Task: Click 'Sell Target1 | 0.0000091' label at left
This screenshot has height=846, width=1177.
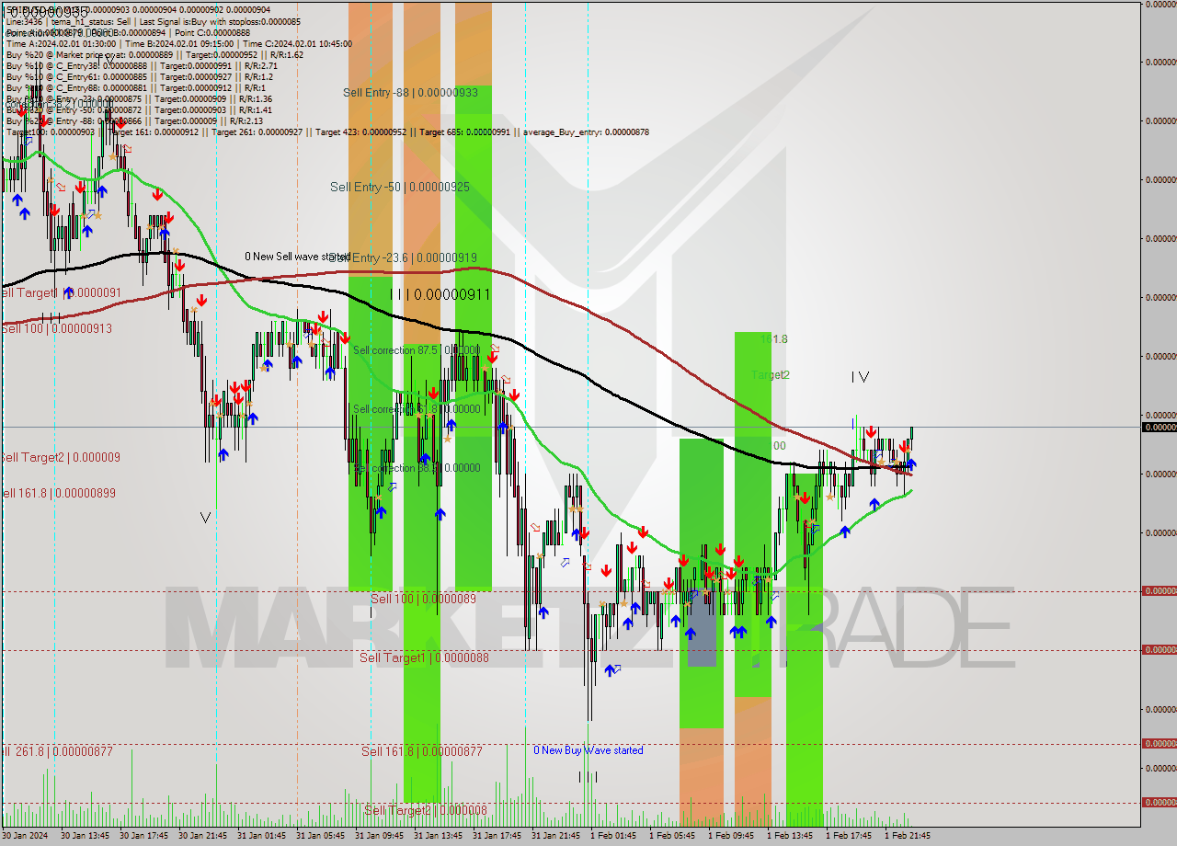Action: tap(60, 292)
